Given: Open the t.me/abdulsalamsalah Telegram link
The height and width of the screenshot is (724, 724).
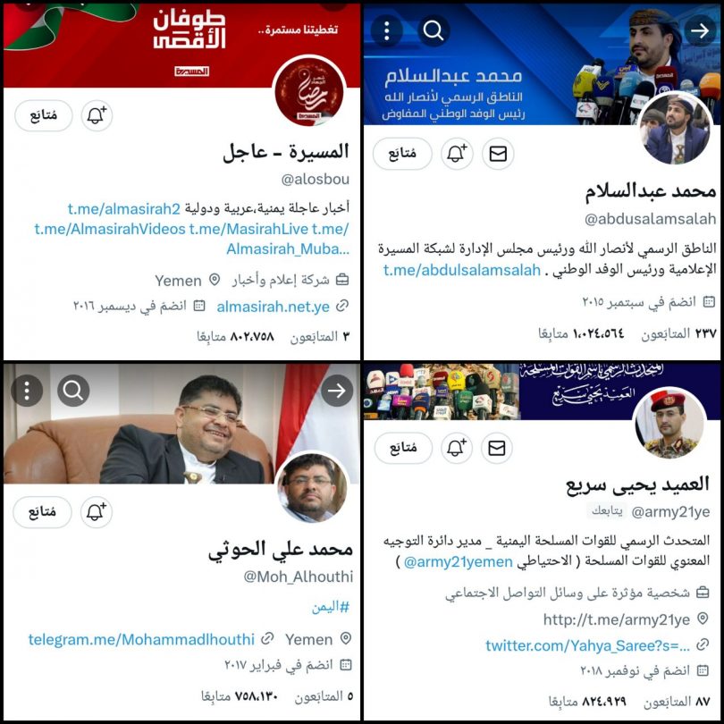Looking at the screenshot, I should pos(462,270).
